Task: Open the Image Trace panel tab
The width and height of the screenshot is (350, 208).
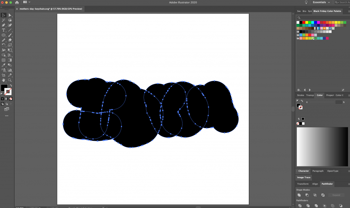Action: tap(304, 178)
